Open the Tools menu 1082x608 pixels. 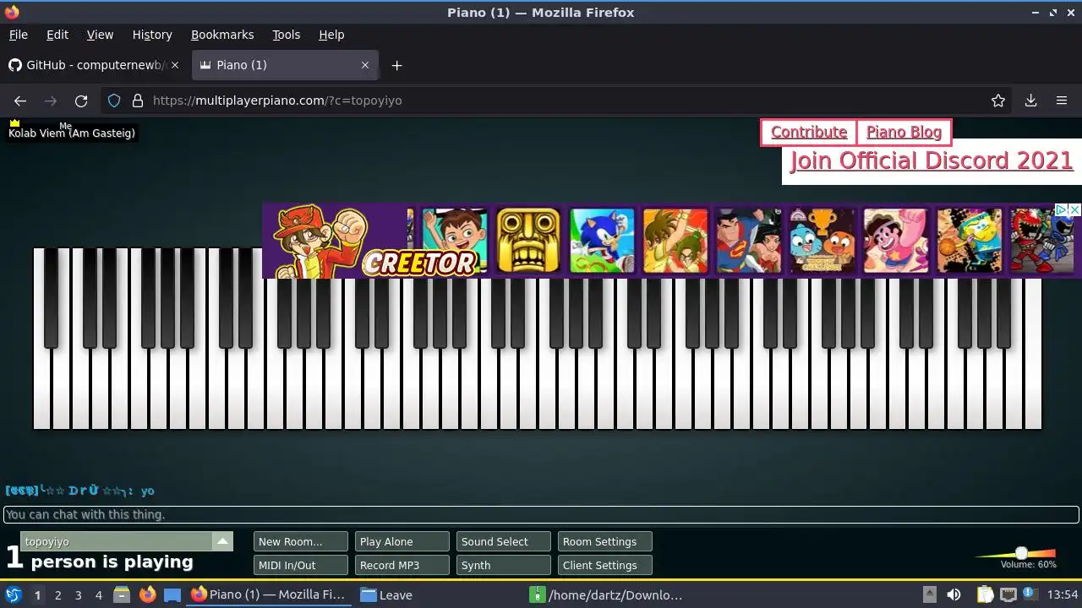click(x=287, y=35)
